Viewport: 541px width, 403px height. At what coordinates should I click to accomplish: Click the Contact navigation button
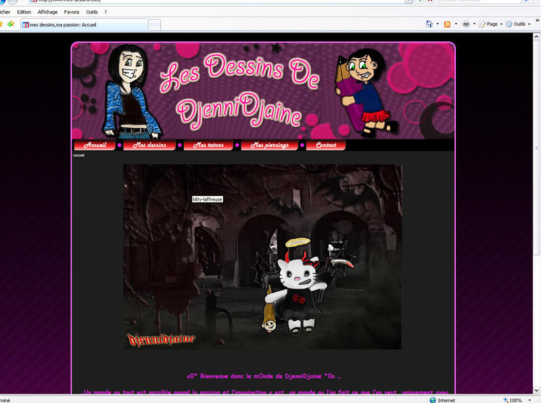click(326, 145)
